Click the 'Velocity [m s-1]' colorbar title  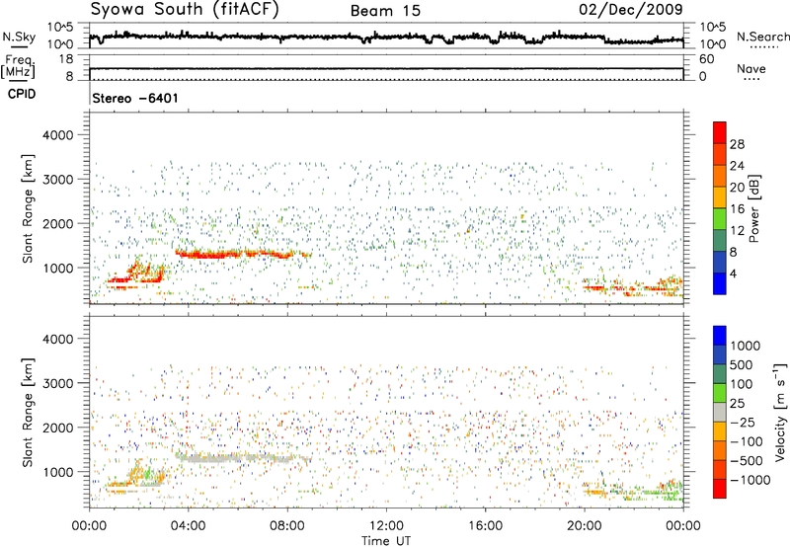[x=780, y=412]
